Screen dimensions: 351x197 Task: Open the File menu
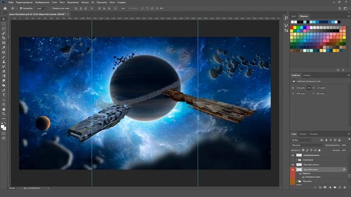tap(11, 2)
